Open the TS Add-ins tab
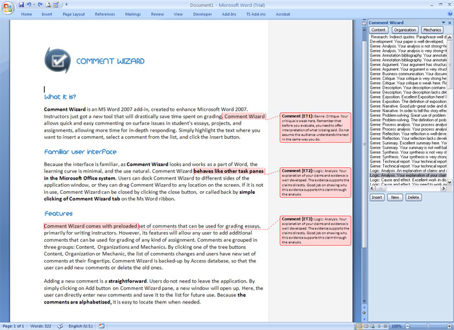Screen dimensions: 454x330 256,14
